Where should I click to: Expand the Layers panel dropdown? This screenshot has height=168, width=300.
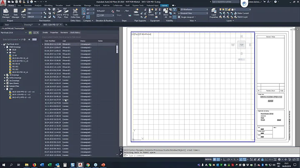click(x=230, y=21)
